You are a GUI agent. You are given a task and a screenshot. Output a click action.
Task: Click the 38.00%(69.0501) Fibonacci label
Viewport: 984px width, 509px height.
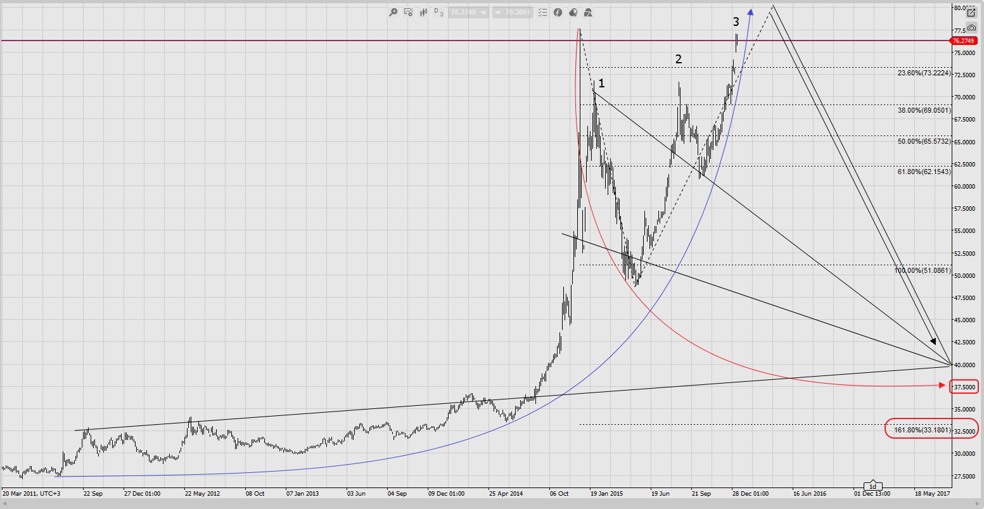point(924,110)
